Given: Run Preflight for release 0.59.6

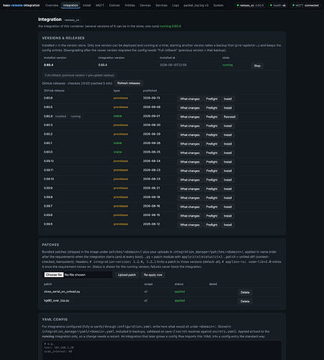Looking at the screenshot, I should [212, 216].
